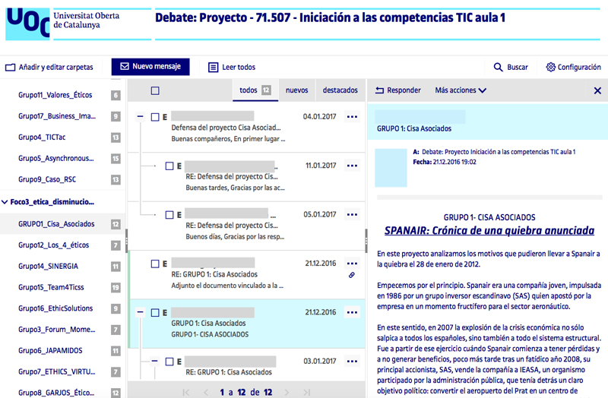
Task: Click unread count badge 19 beside Grupo15_Team4Ticss
Action: point(116,288)
